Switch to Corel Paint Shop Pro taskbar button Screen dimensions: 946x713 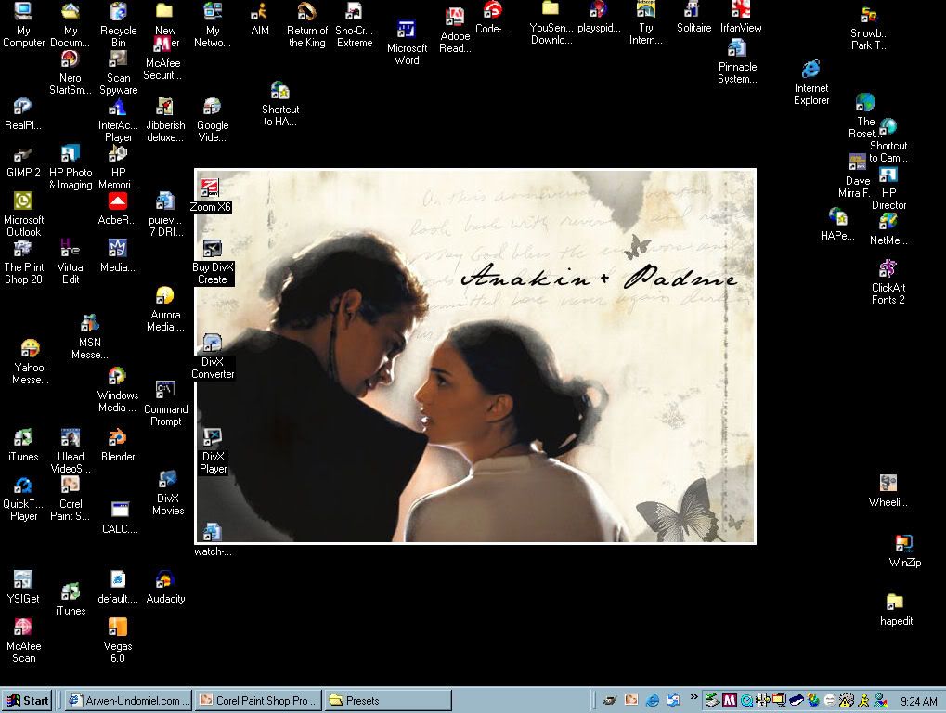pyautogui.click(x=258, y=700)
